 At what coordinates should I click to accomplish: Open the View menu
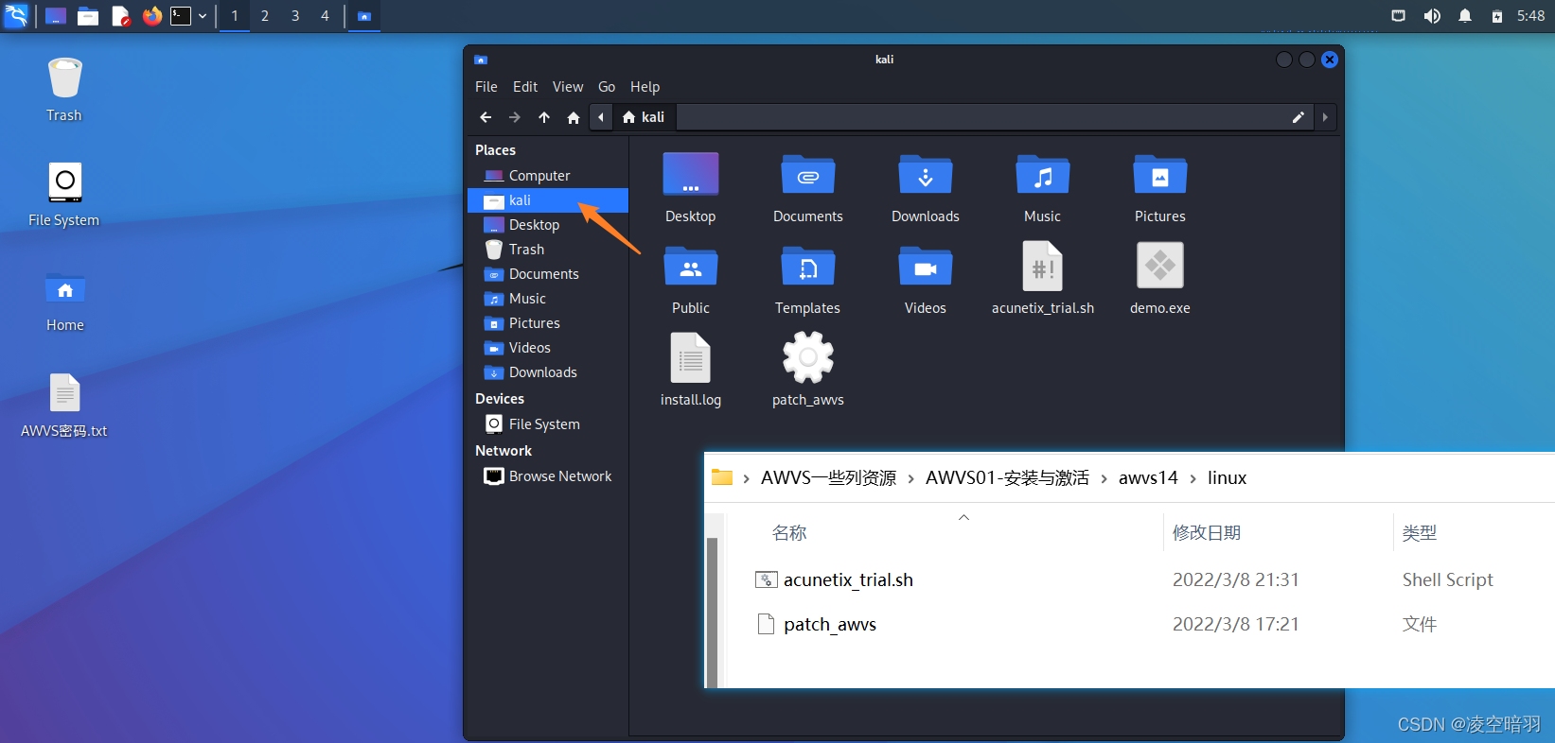click(x=568, y=87)
